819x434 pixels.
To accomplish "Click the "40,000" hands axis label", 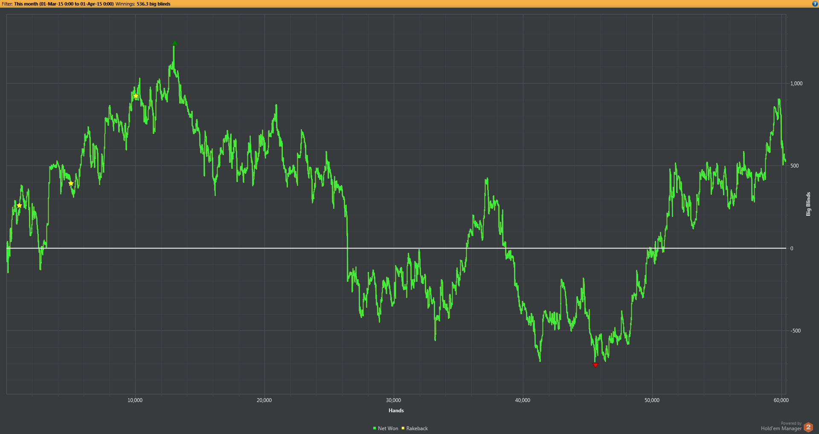I will [x=523, y=400].
